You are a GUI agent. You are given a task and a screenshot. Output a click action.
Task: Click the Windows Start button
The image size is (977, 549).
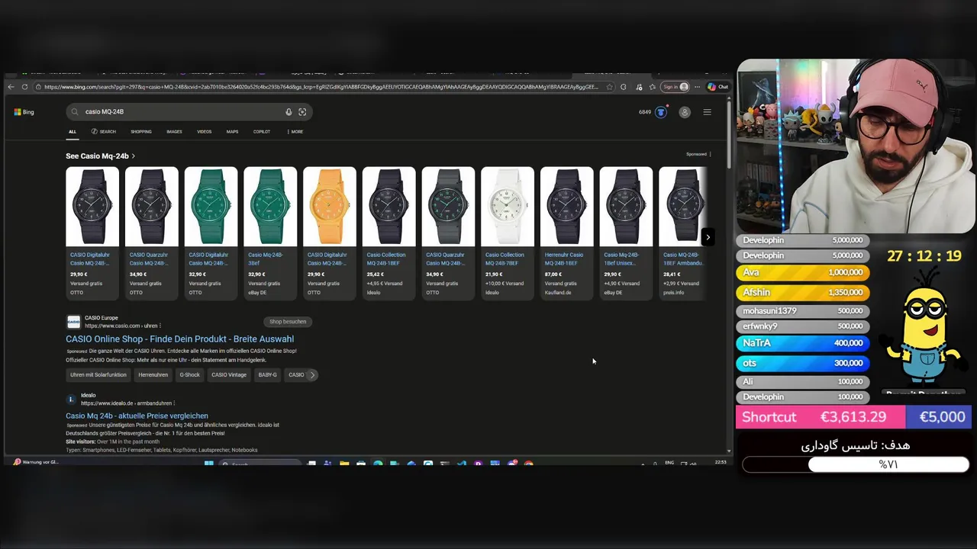[x=208, y=463]
